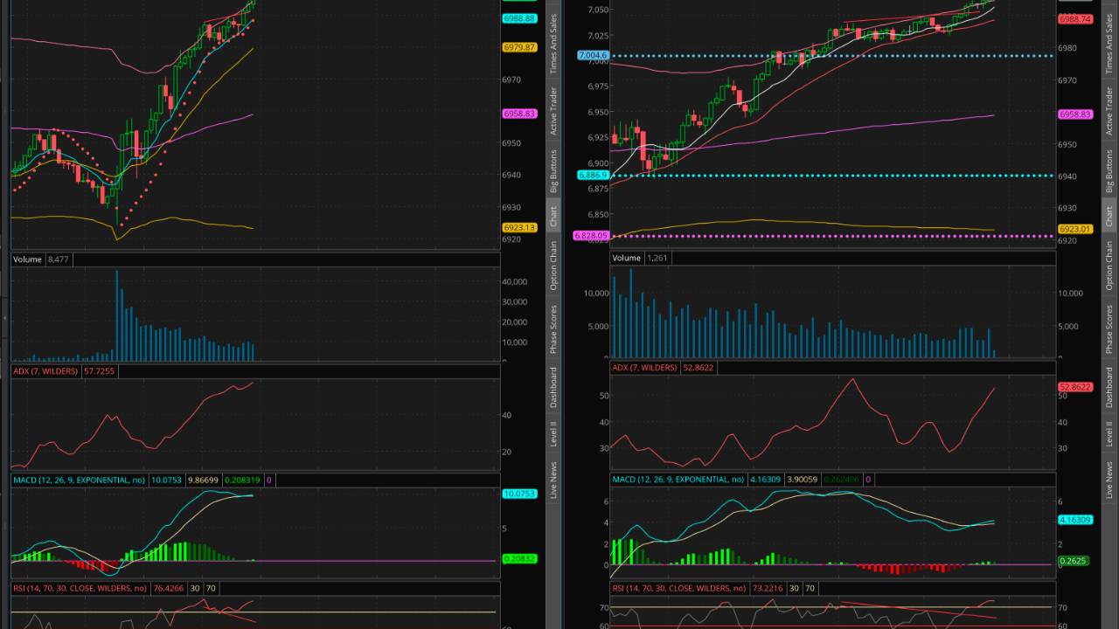Open Option Chain tab in left sidebar
The height and width of the screenshot is (629, 1119).
click(x=553, y=266)
